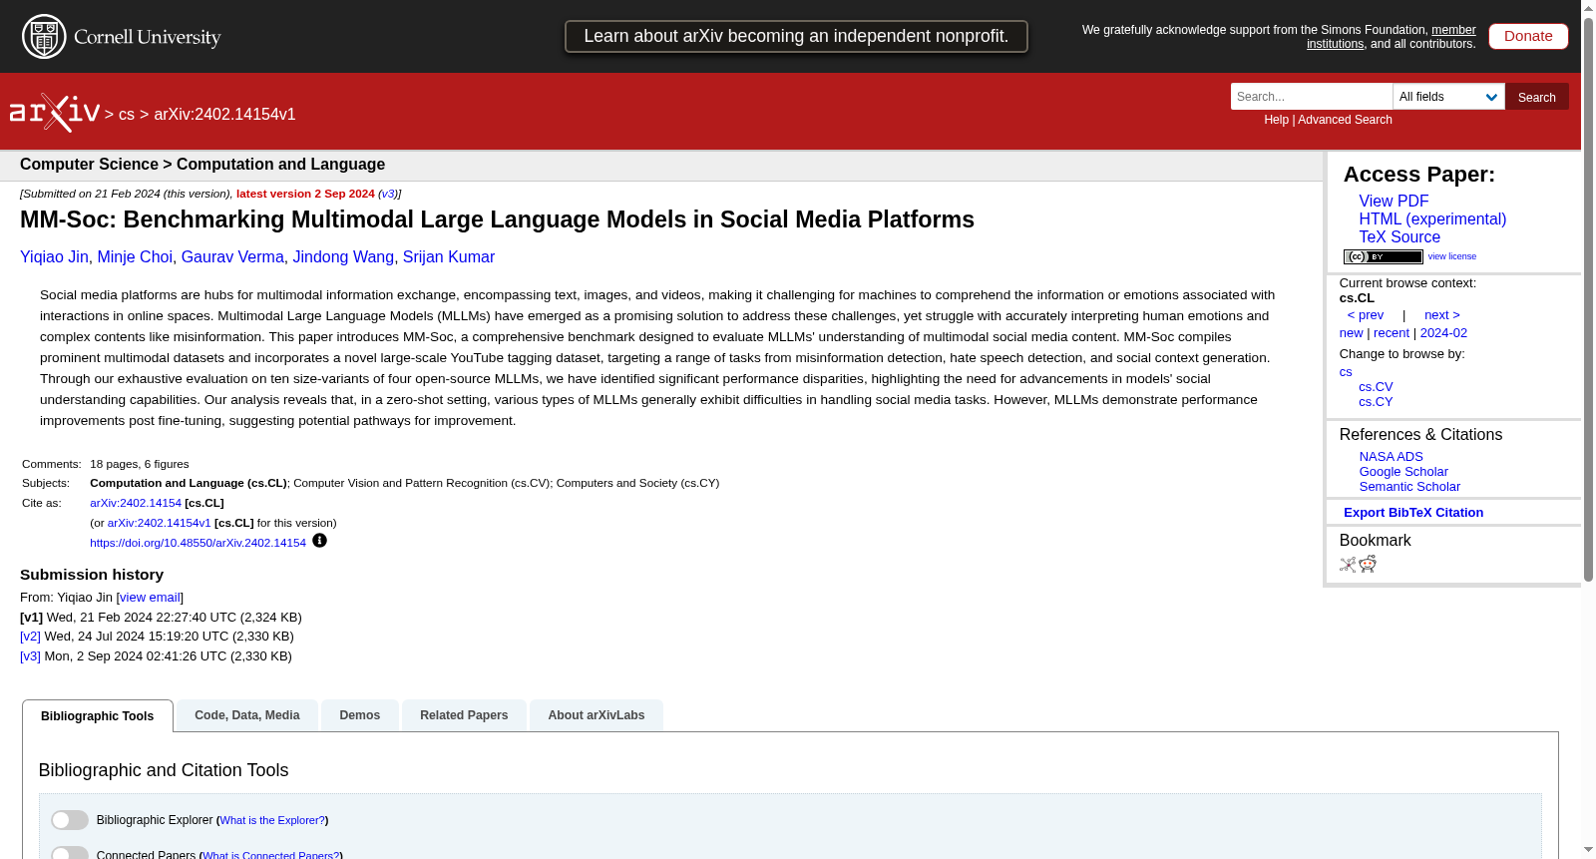Open Advanced Search link

click(x=1345, y=120)
